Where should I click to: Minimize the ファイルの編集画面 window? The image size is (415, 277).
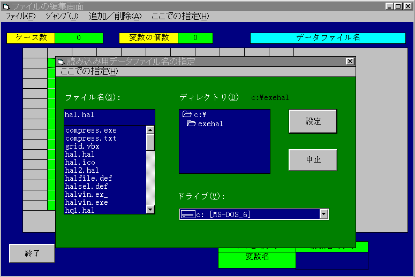pyautogui.click(x=389, y=6)
